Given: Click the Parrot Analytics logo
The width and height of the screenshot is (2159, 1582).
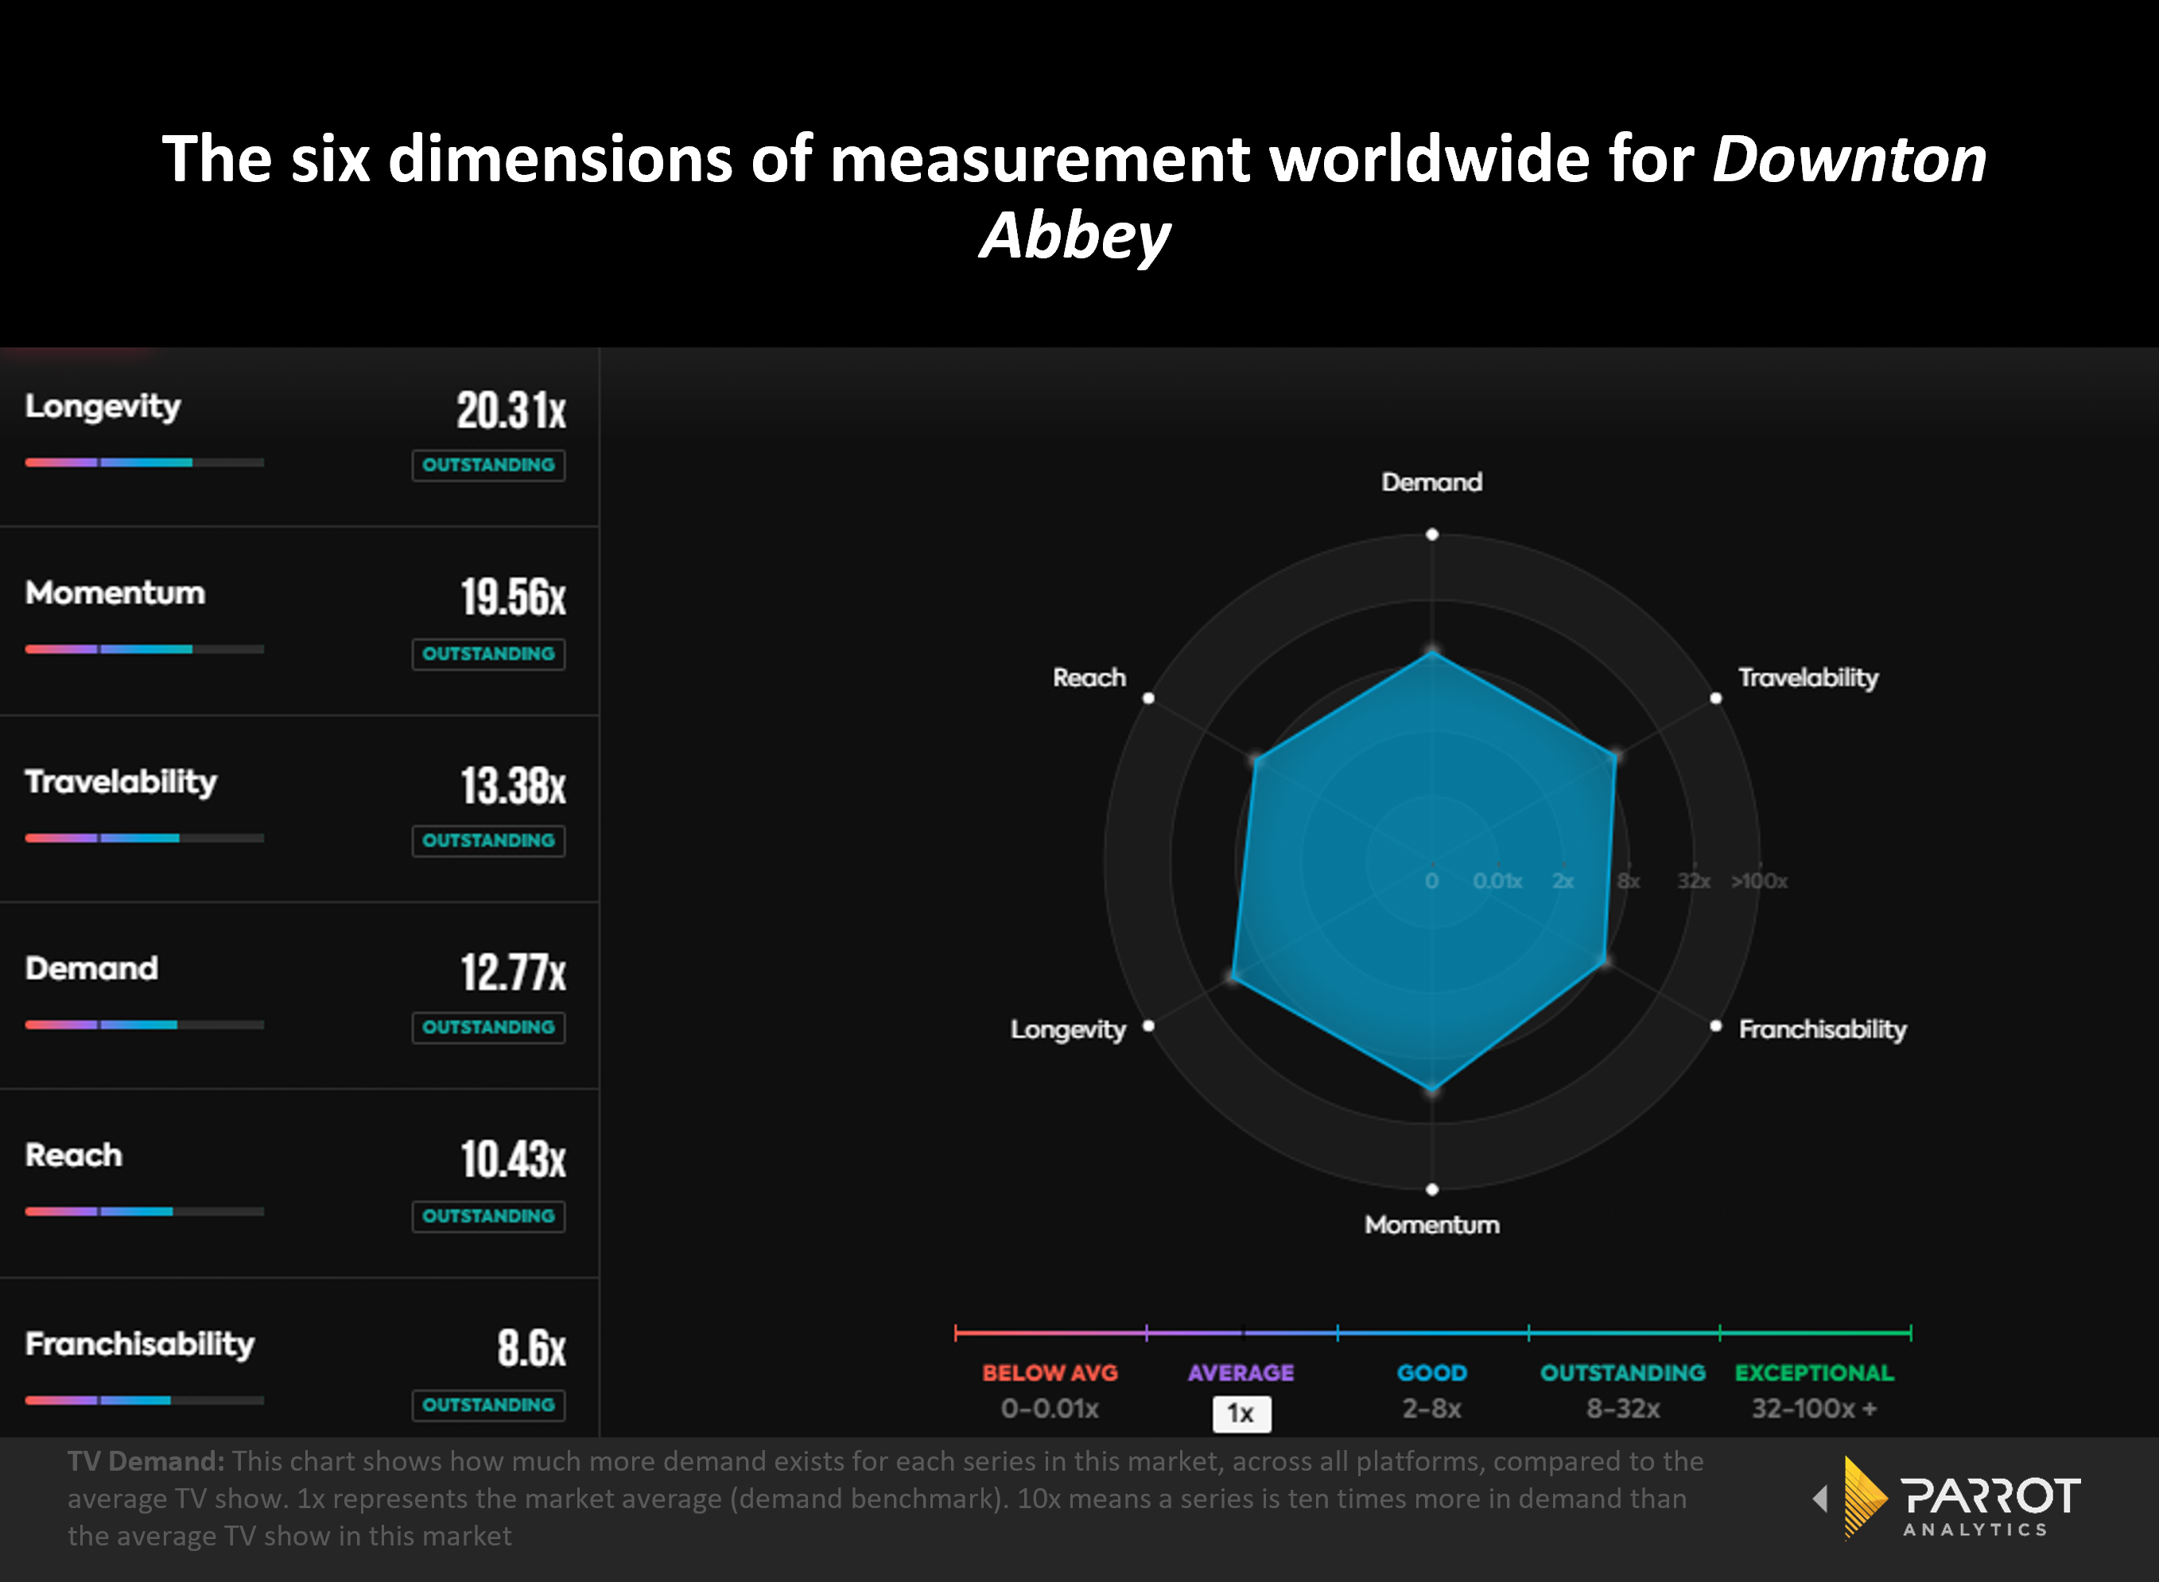Looking at the screenshot, I should [x=1948, y=1498].
